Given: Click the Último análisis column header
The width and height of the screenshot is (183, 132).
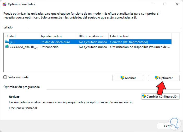Looking at the screenshot, I should [93, 36].
